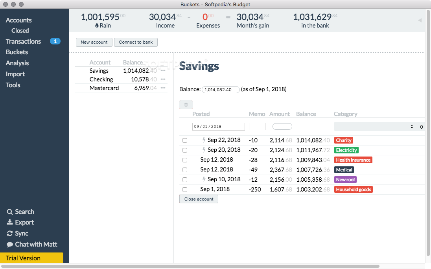Viewport: 431px width, 269px height.
Task: Click the yellow Trial Version banner
Action: coord(31,258)
